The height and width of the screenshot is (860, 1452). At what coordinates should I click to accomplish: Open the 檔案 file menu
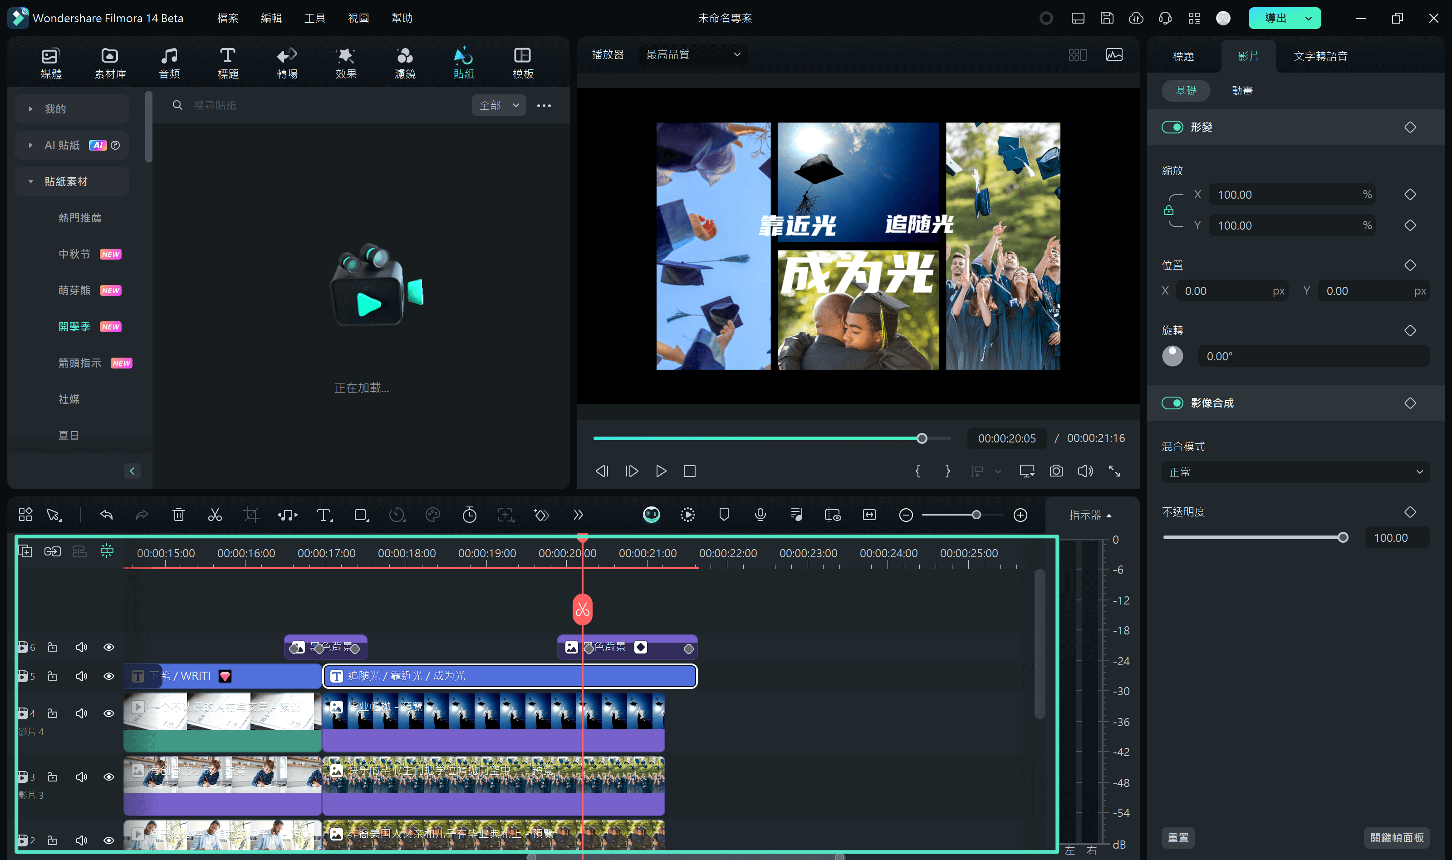(228, 18)
